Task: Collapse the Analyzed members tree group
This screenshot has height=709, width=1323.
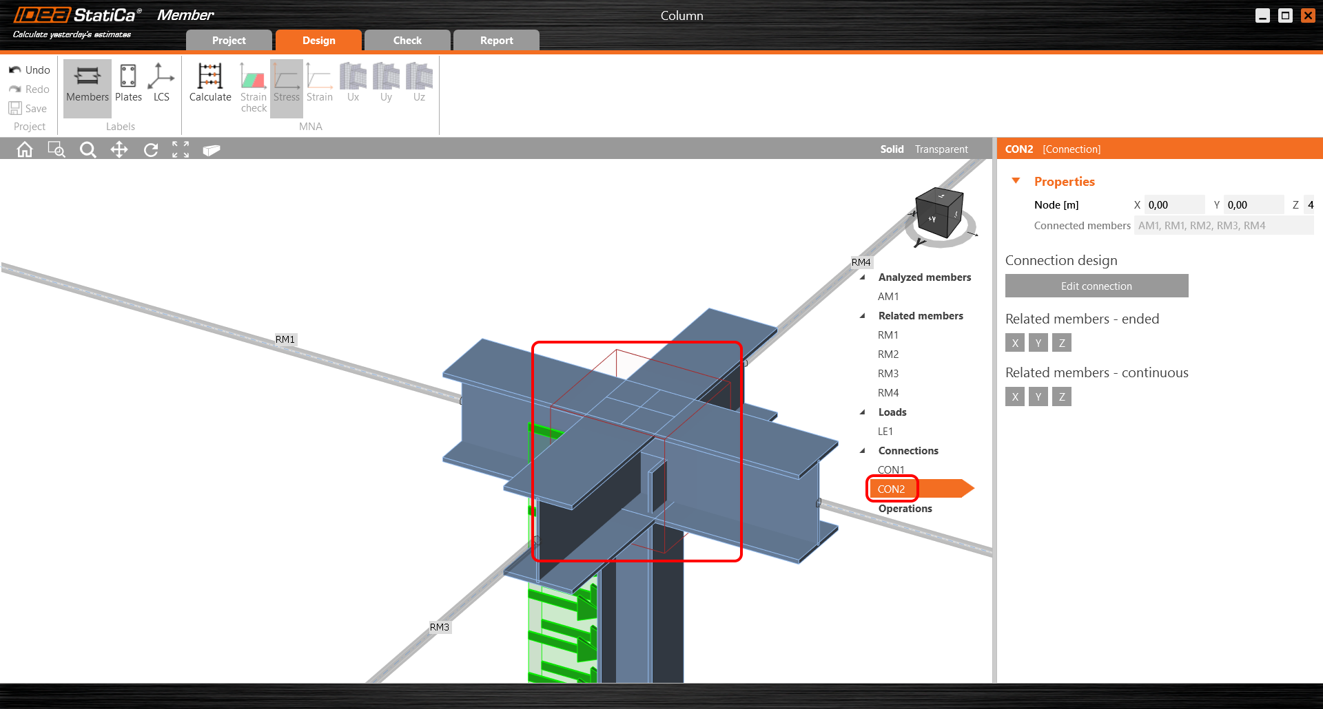Action: point(863,277)
